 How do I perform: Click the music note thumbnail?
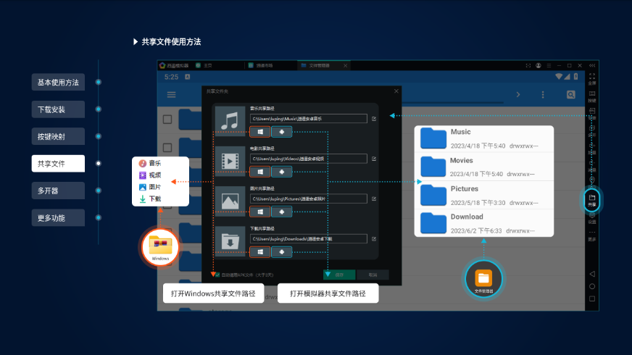230,121
